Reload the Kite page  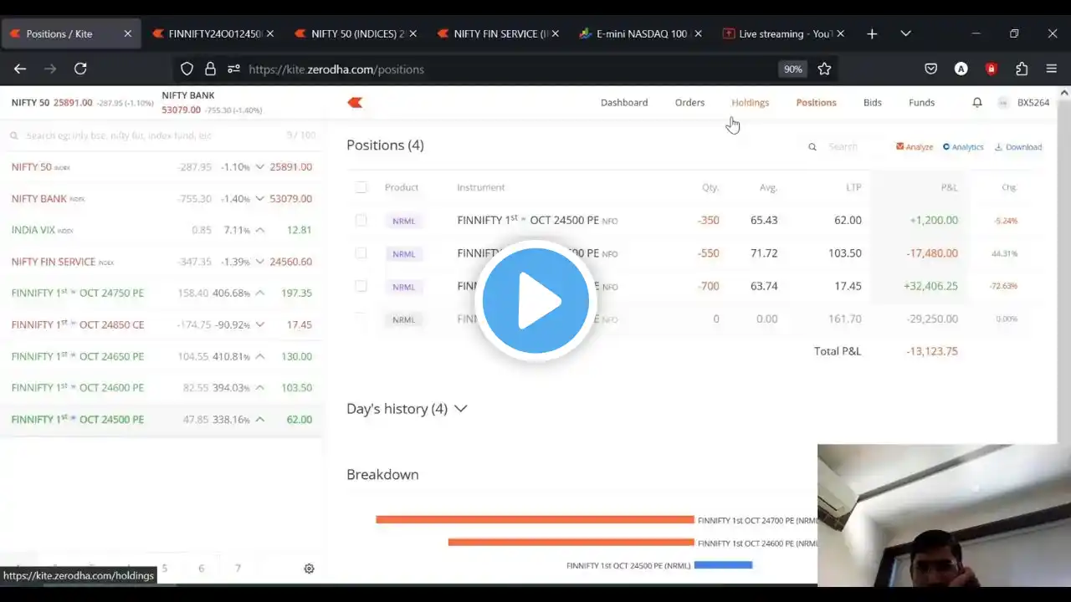pos(80,69)
